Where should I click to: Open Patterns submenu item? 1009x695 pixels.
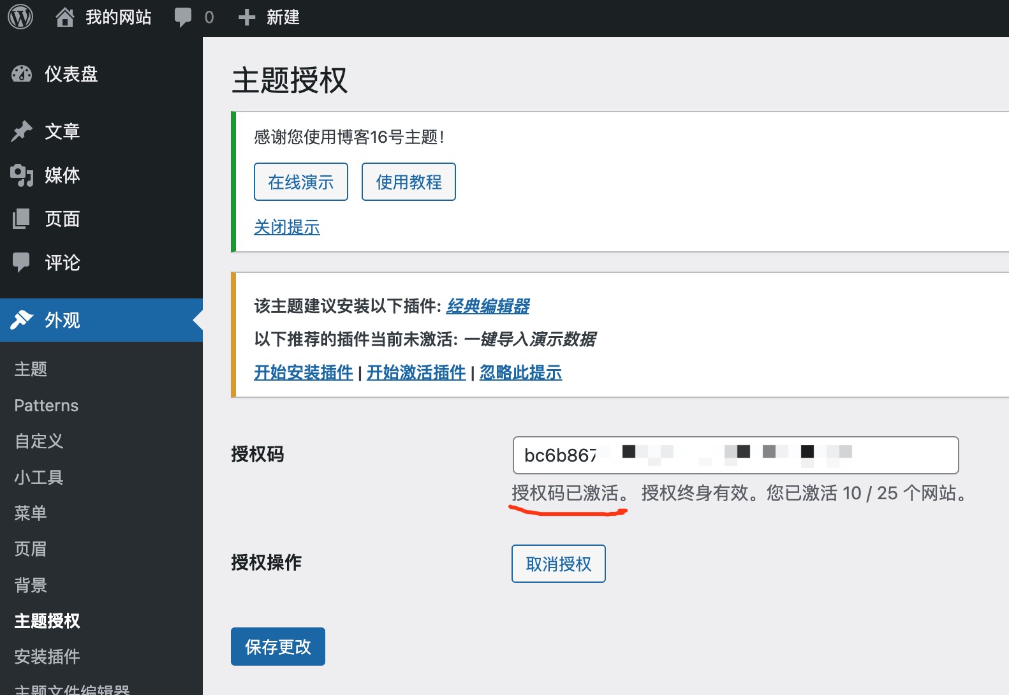click(47, 406)
